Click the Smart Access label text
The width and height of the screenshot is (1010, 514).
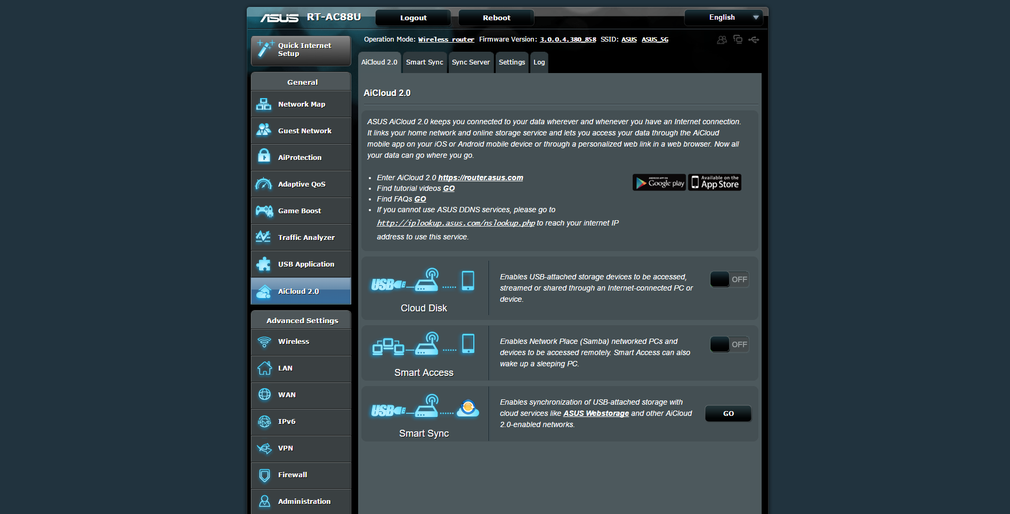click(x=424, y=373)
